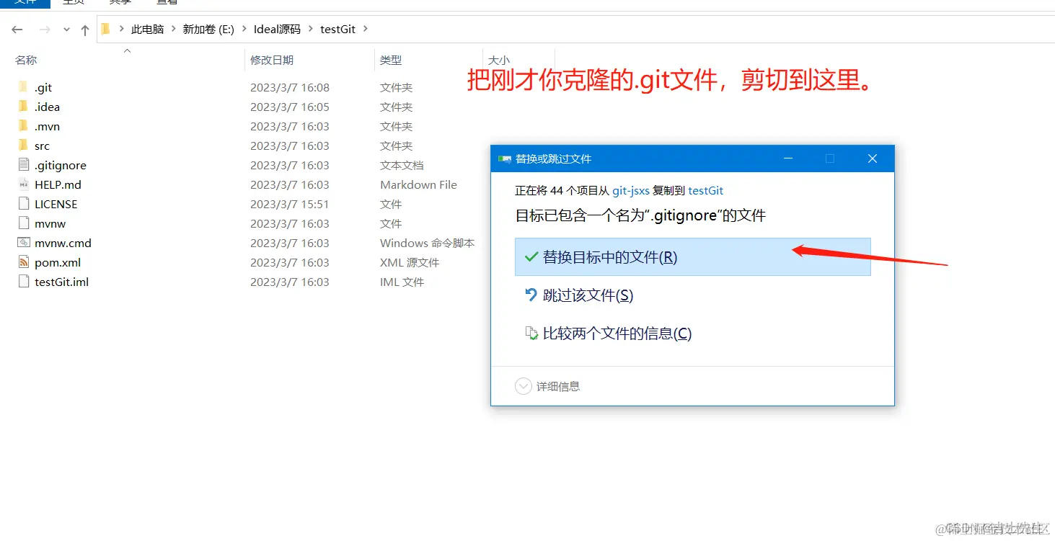The height and width of the screenshot is (541, 1055).
Task: Open the .idea folder
Action: point(48,106)
